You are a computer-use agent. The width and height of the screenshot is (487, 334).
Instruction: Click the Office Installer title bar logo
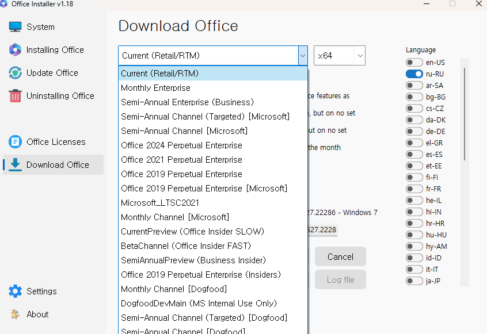pos(3,3)
